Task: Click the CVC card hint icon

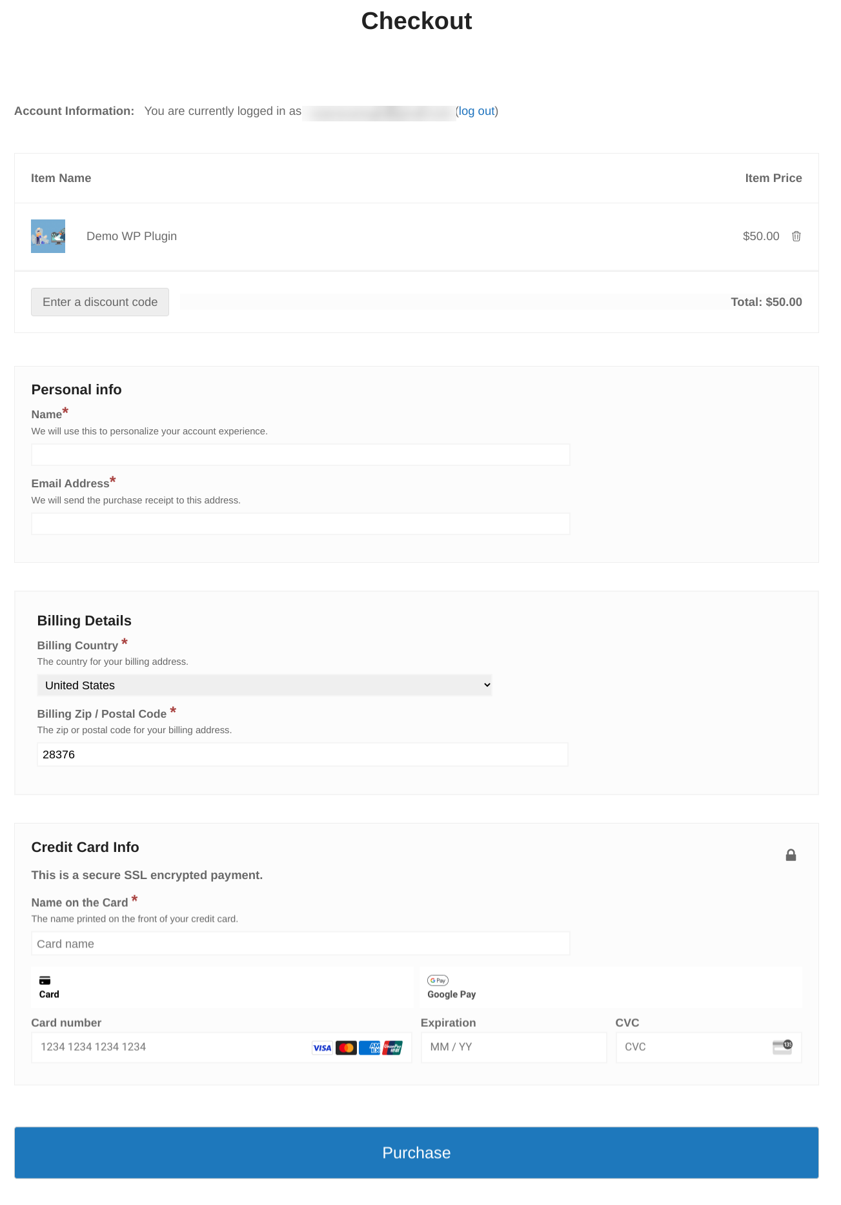Action: (x=781, y=1047)
